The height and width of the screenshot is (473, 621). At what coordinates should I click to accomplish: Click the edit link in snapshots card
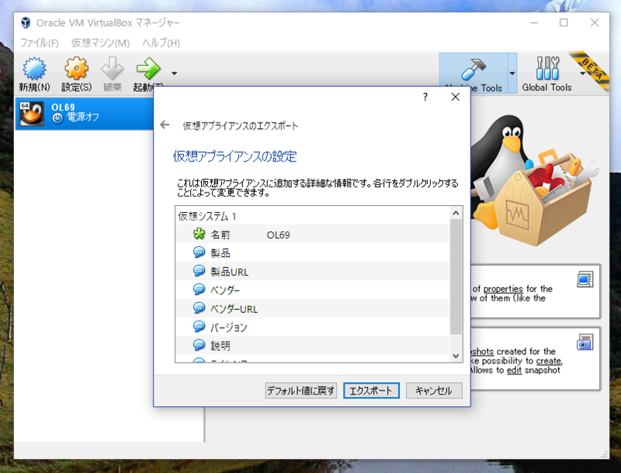pyautogui.click(x=514, y=370)
